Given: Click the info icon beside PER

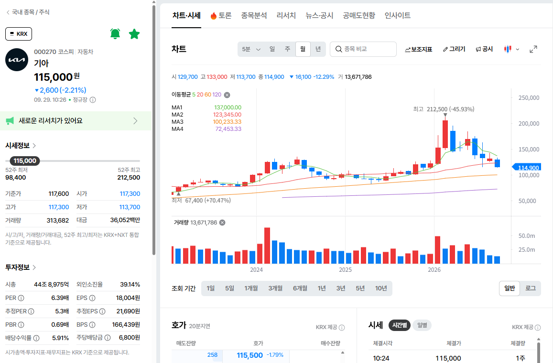Looking at the screenshot, I should click(21, 298).
